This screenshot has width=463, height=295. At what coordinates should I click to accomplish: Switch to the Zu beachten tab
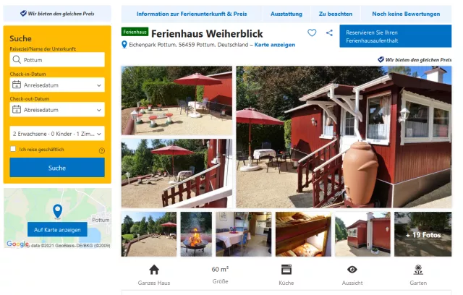pyautogui.click(x=336, y=14)
